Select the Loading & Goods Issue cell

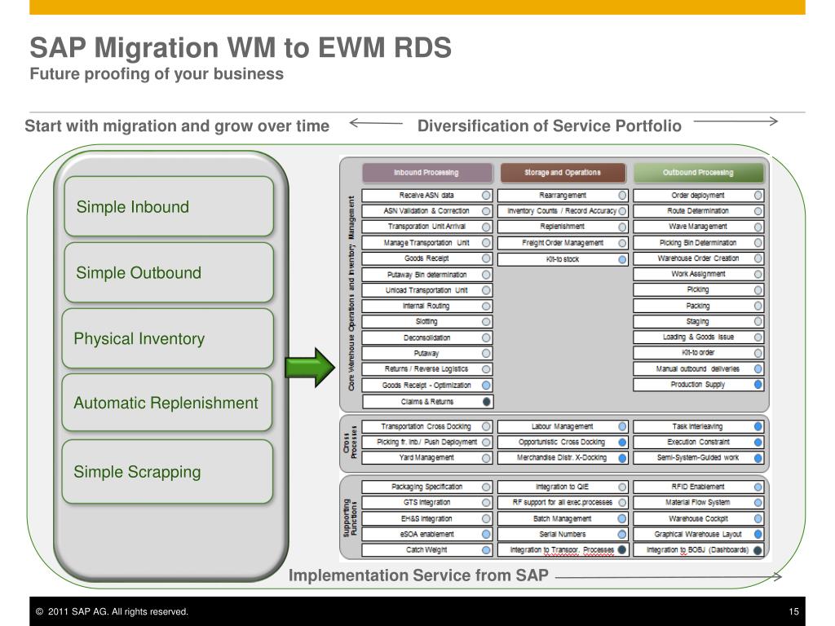click(699, 337)
